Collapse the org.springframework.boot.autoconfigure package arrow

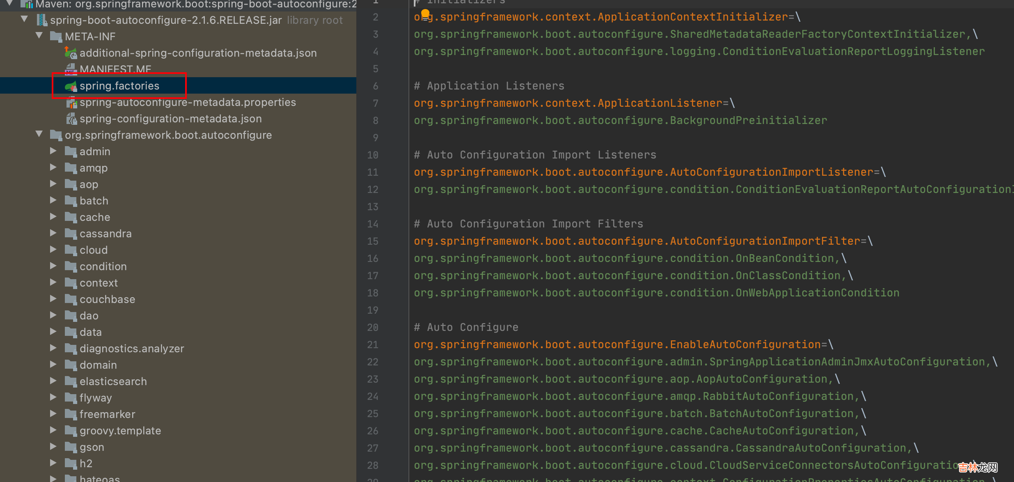pyautogui.click(x=39, y=134)
